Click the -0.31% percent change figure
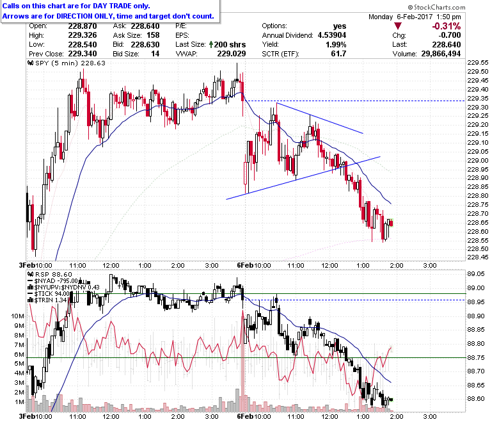 coord(446,26)
